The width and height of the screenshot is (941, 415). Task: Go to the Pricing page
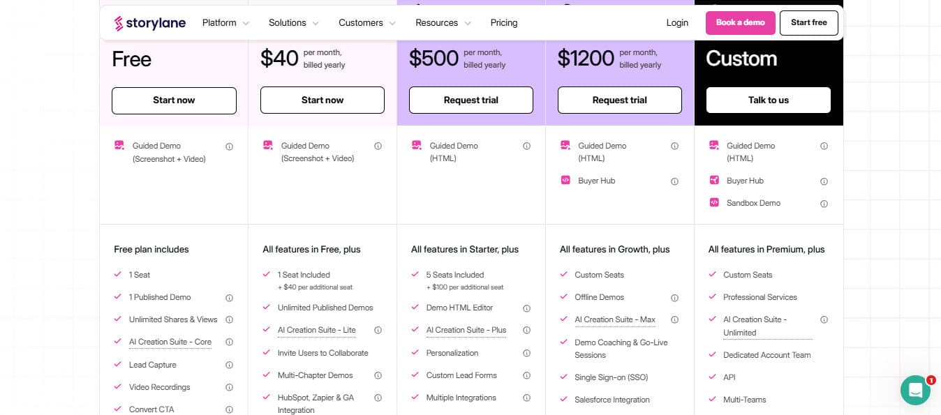[x=504, y=23]
